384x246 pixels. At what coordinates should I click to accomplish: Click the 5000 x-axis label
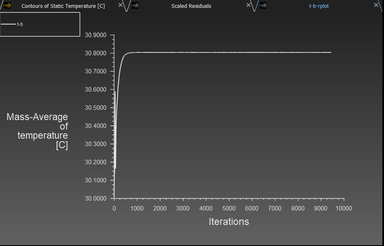click(229, 208)
